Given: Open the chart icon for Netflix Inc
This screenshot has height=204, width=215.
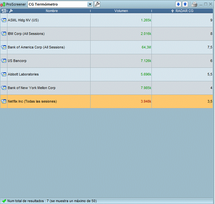Looking at the screenshot, I should coord(4,101).
